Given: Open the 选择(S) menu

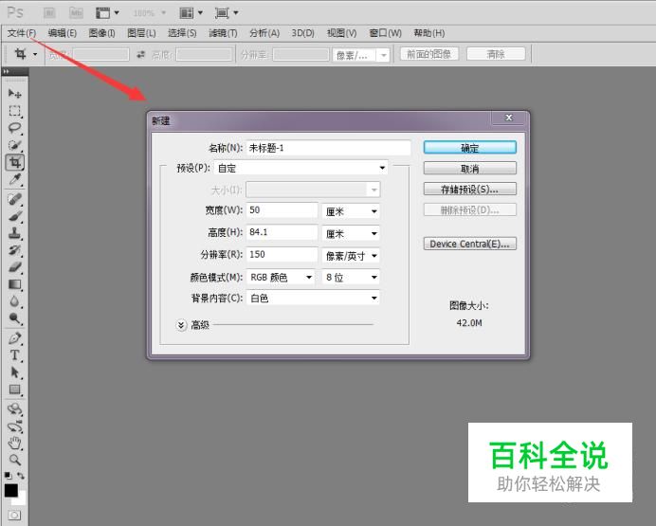Looking at the screenshot, I should [182, 33].
